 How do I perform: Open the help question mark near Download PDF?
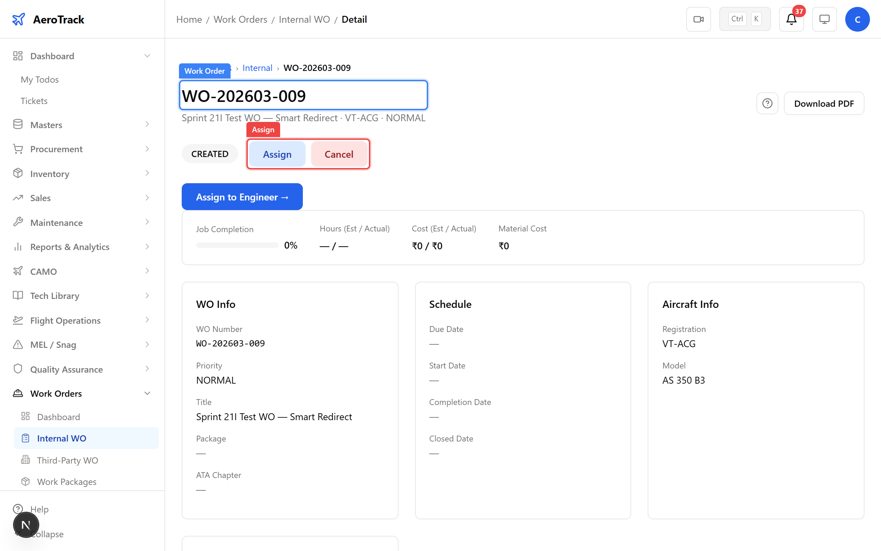[x=767, y=103]
